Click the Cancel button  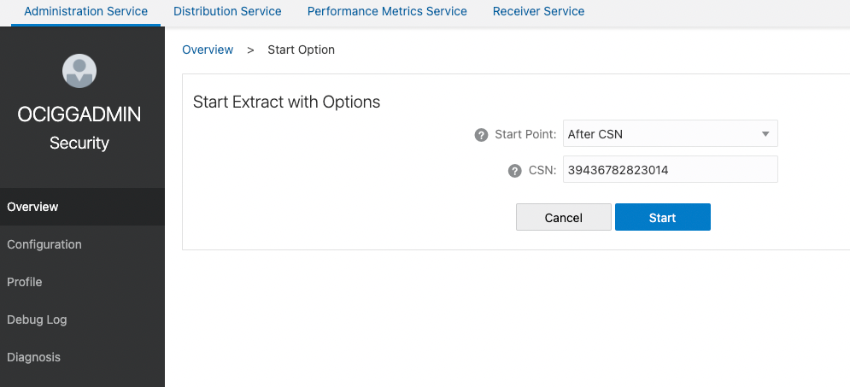pyautogui.click(x=563, y=217)
